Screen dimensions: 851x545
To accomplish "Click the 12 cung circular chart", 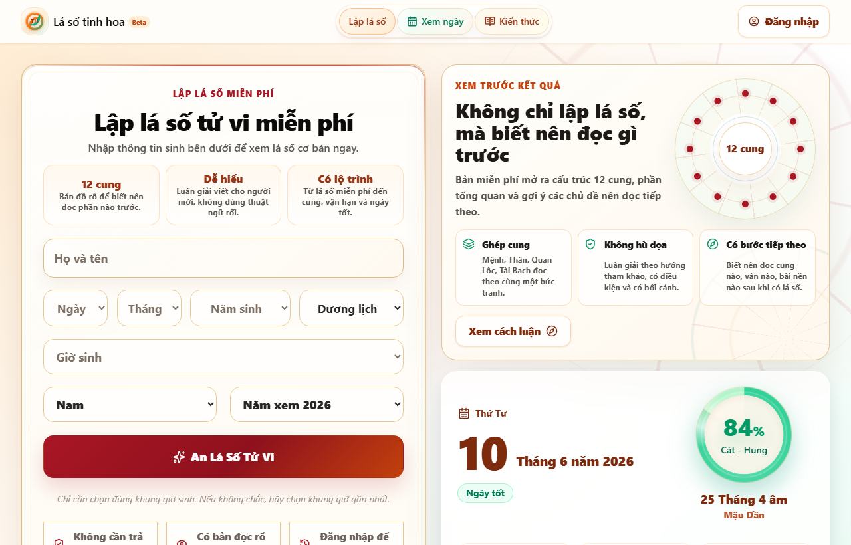I will 745,149.
